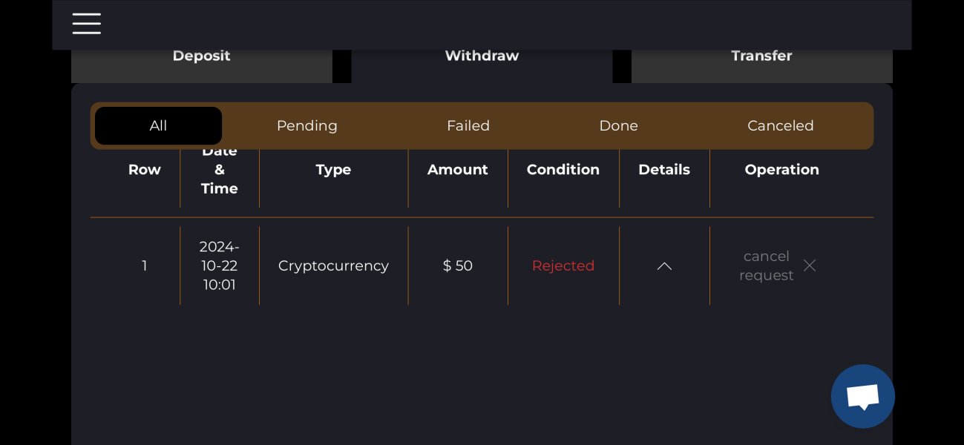964x445 pixels.
Task: Filter requests by Pending
Action: click(306, 126)
